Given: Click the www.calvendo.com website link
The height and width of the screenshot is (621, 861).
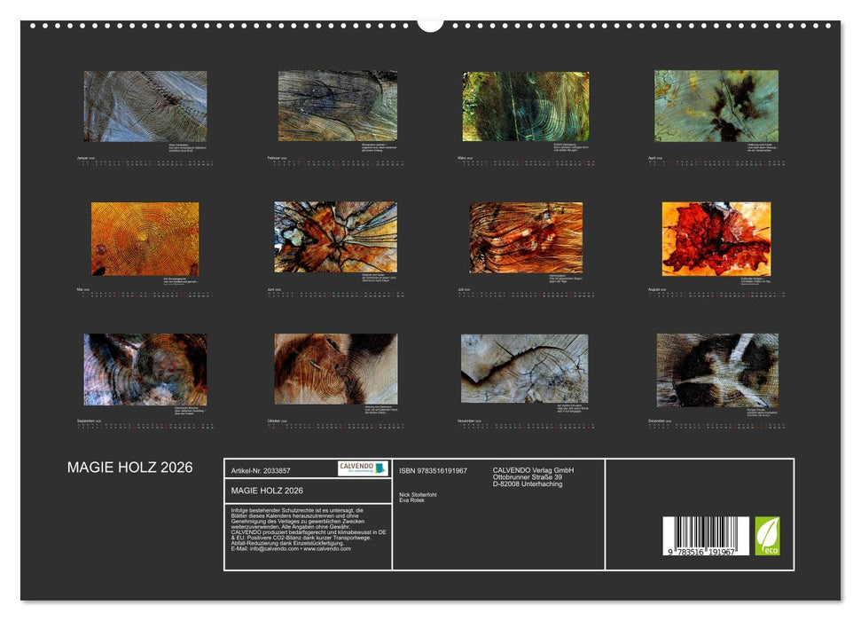Looking at the screenshot, I should click(x=329, y=549).
